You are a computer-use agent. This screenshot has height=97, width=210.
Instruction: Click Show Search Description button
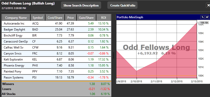81,5
